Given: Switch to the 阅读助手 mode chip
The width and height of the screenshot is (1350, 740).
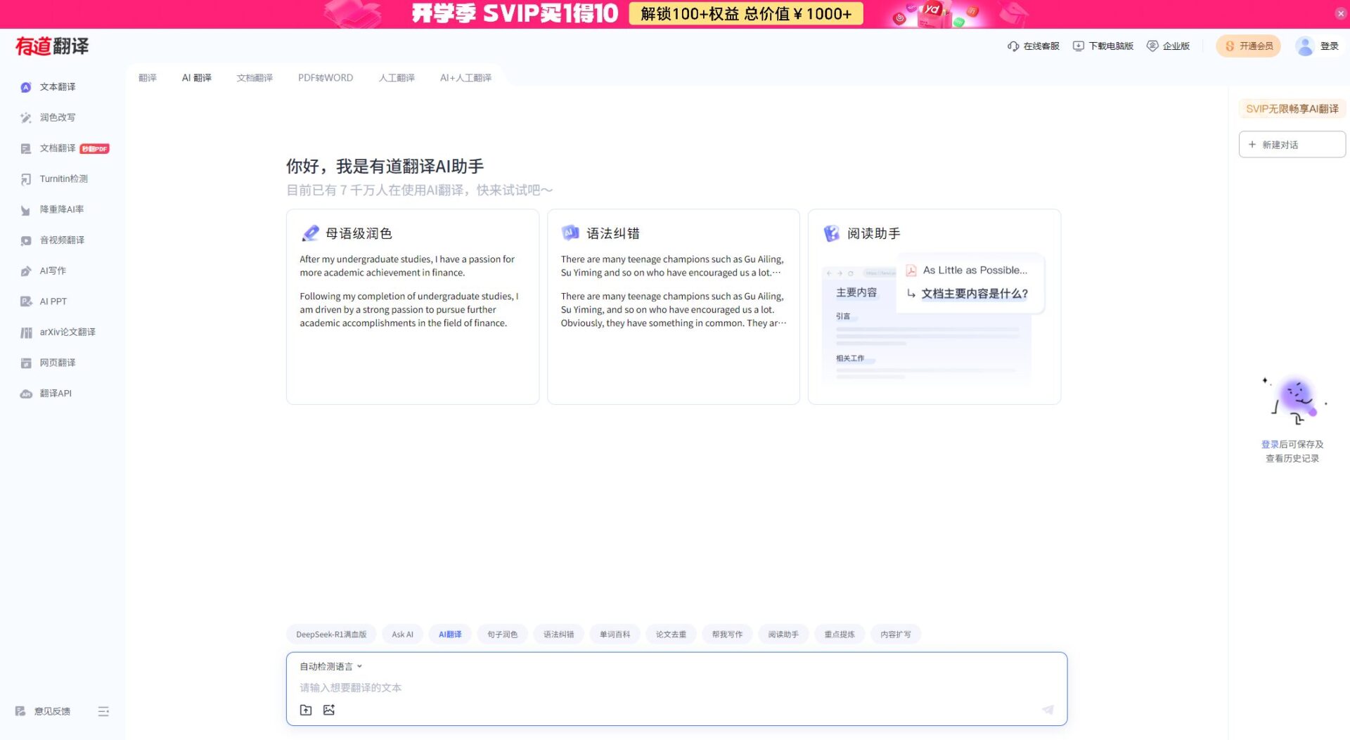Looking at the screenshot, I should click(783, 634).
